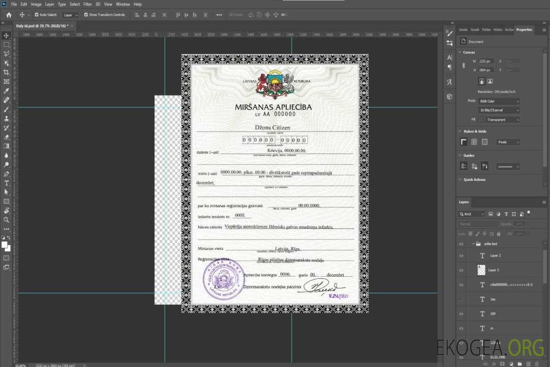Collapse the 'adita text' layer group
This screenshot has width=550, height=367.
coord(473,244)
